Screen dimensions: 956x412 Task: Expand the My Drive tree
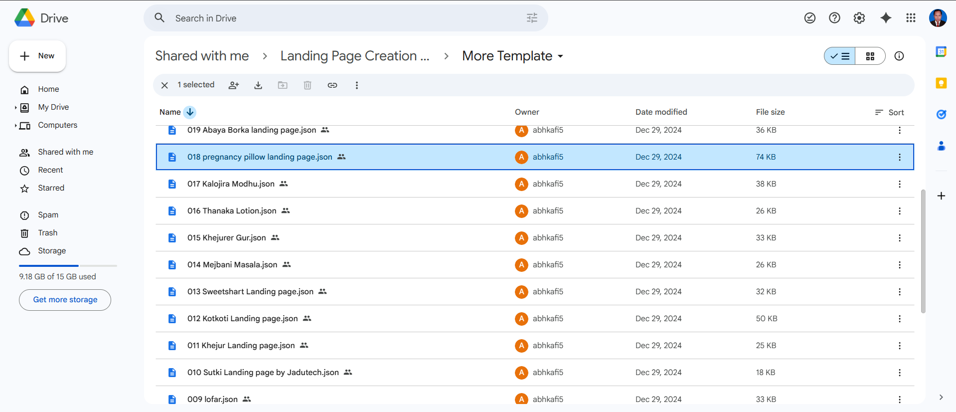[x=15, y=107]
